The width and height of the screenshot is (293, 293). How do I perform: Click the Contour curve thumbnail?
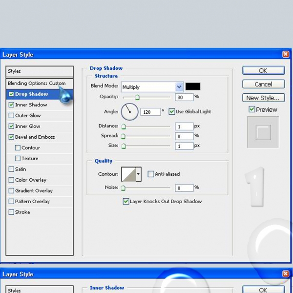click(129, 174)
